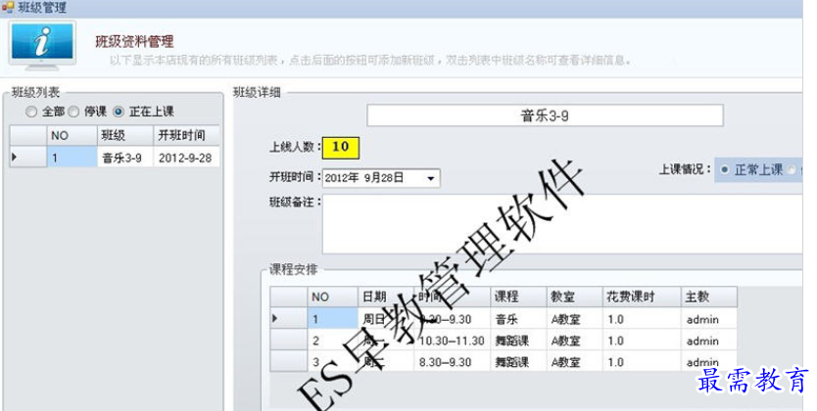Click A教室 cell in schedule row 3
This screenshot has height=411, width=817.
[x=574, y=361]
